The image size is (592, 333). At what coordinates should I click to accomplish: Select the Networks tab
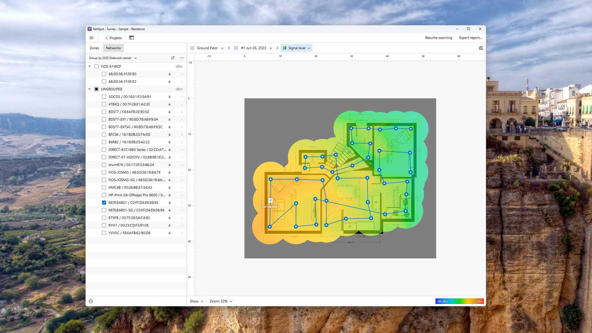113,48
